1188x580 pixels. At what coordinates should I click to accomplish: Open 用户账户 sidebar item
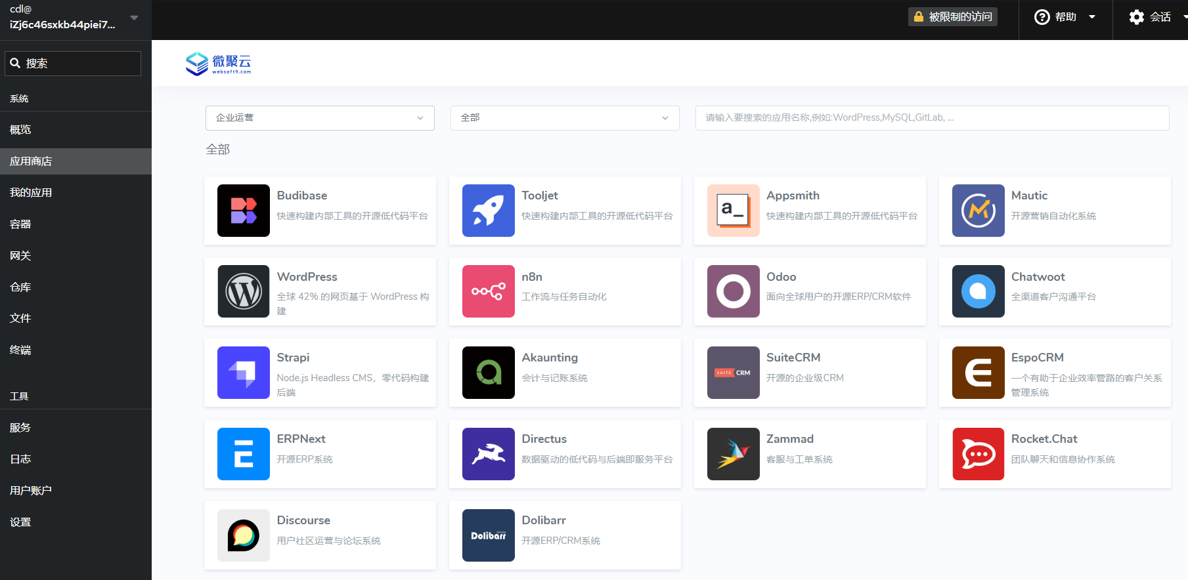coord(76,491)
